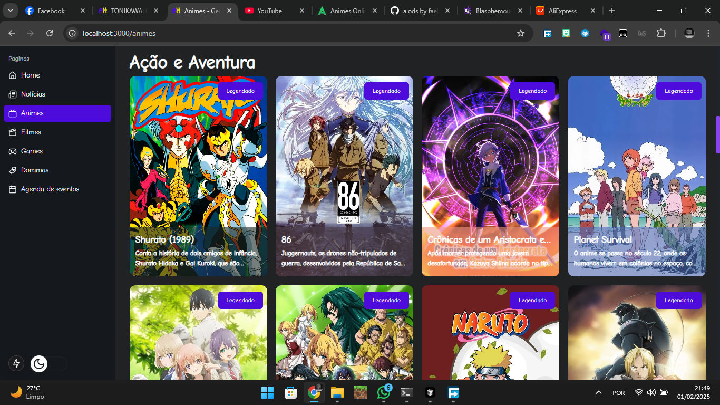Switch to the YouTube browser tab
Screen dimensions: 720x405
pos(269,11)
